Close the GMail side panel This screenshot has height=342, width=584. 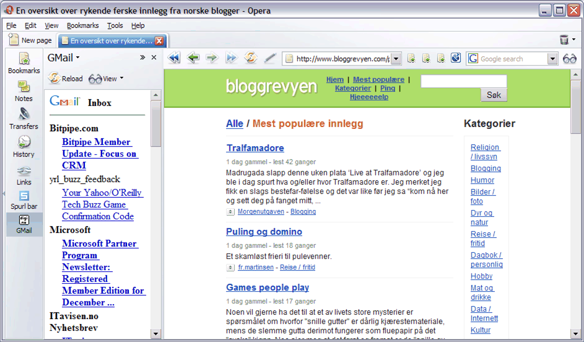[x=154, y=58]
